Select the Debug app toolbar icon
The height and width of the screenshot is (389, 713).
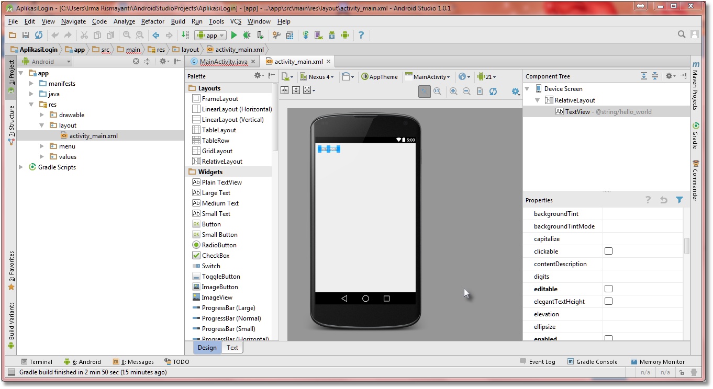pos(246,35)
